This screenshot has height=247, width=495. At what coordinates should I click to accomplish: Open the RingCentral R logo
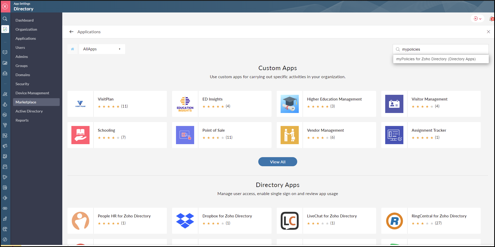point(394,221)
